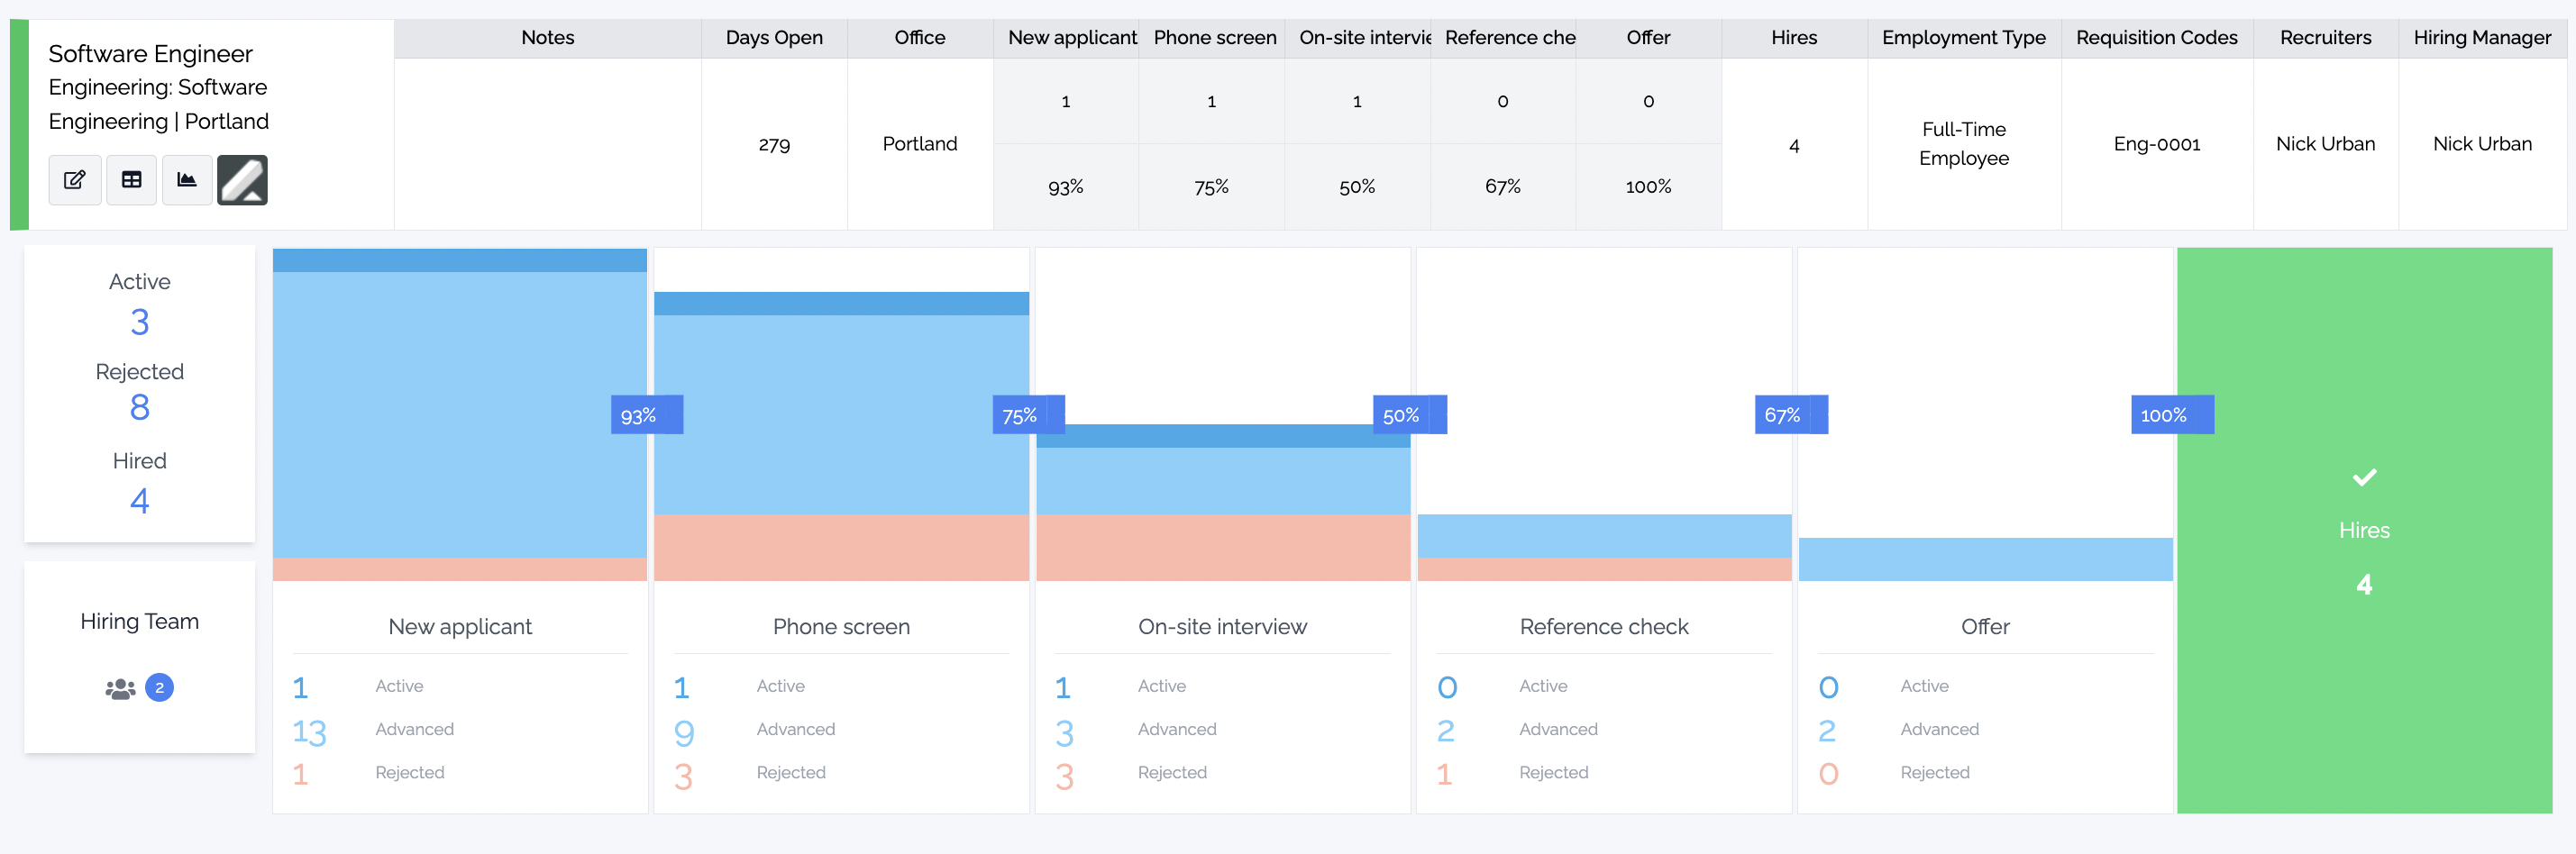Click the Hiring Team people icon
Viewport: 2576px width, 854px height.
click(x=120, y=688)
